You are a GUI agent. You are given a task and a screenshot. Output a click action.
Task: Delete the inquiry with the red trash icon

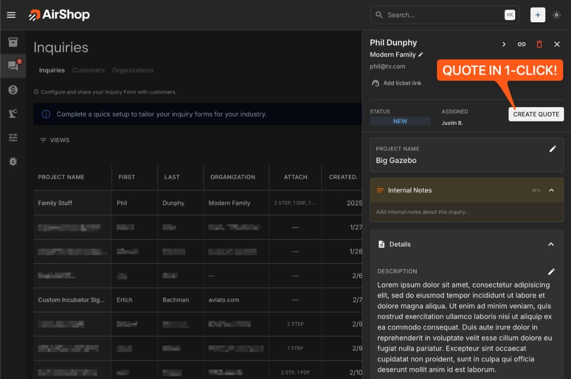tap(539, 44)
